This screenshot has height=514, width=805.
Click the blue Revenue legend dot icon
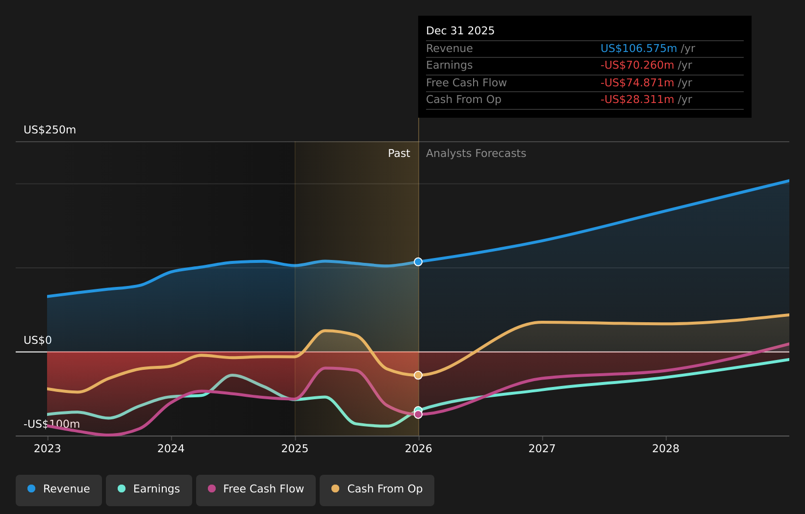[32, 488]
